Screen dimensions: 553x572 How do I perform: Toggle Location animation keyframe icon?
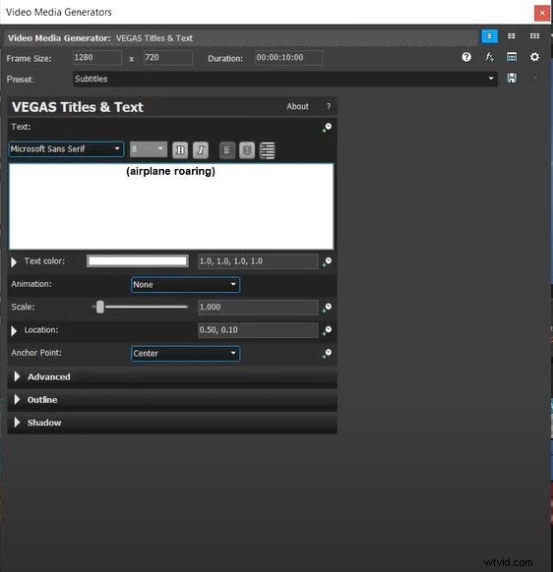[x=327, y=330]
